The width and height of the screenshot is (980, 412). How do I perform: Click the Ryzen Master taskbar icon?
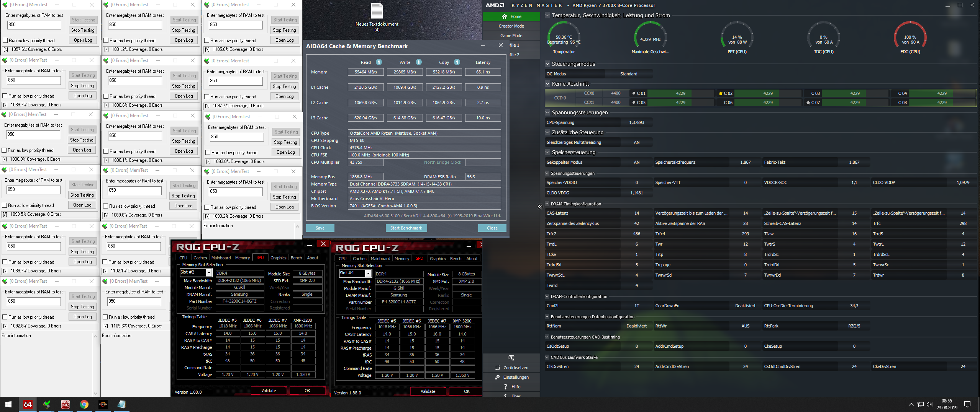point(103,404)
